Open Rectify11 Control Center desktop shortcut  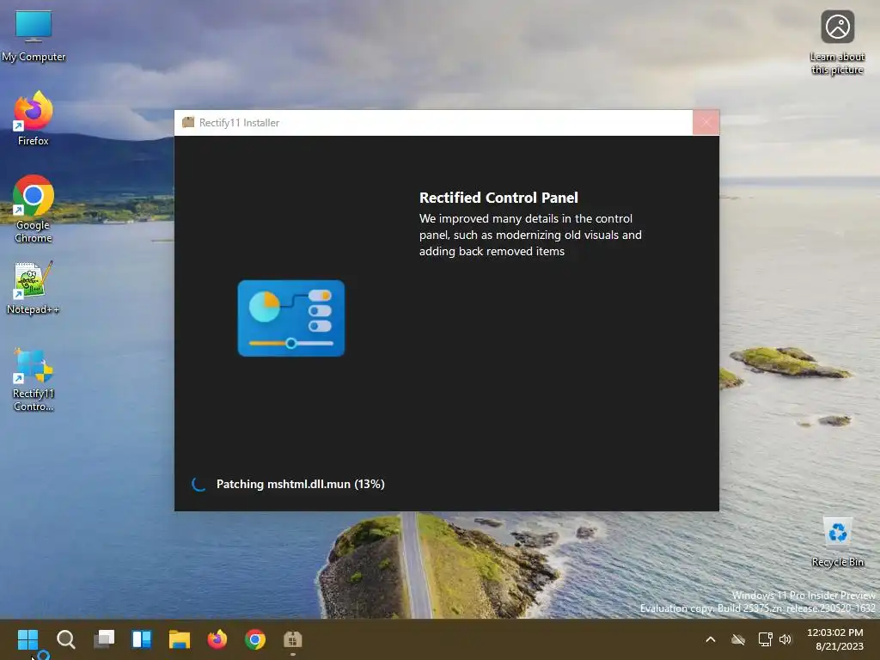pos(34,379)
